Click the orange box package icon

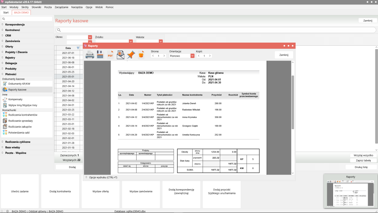click(x=141, y=55)
